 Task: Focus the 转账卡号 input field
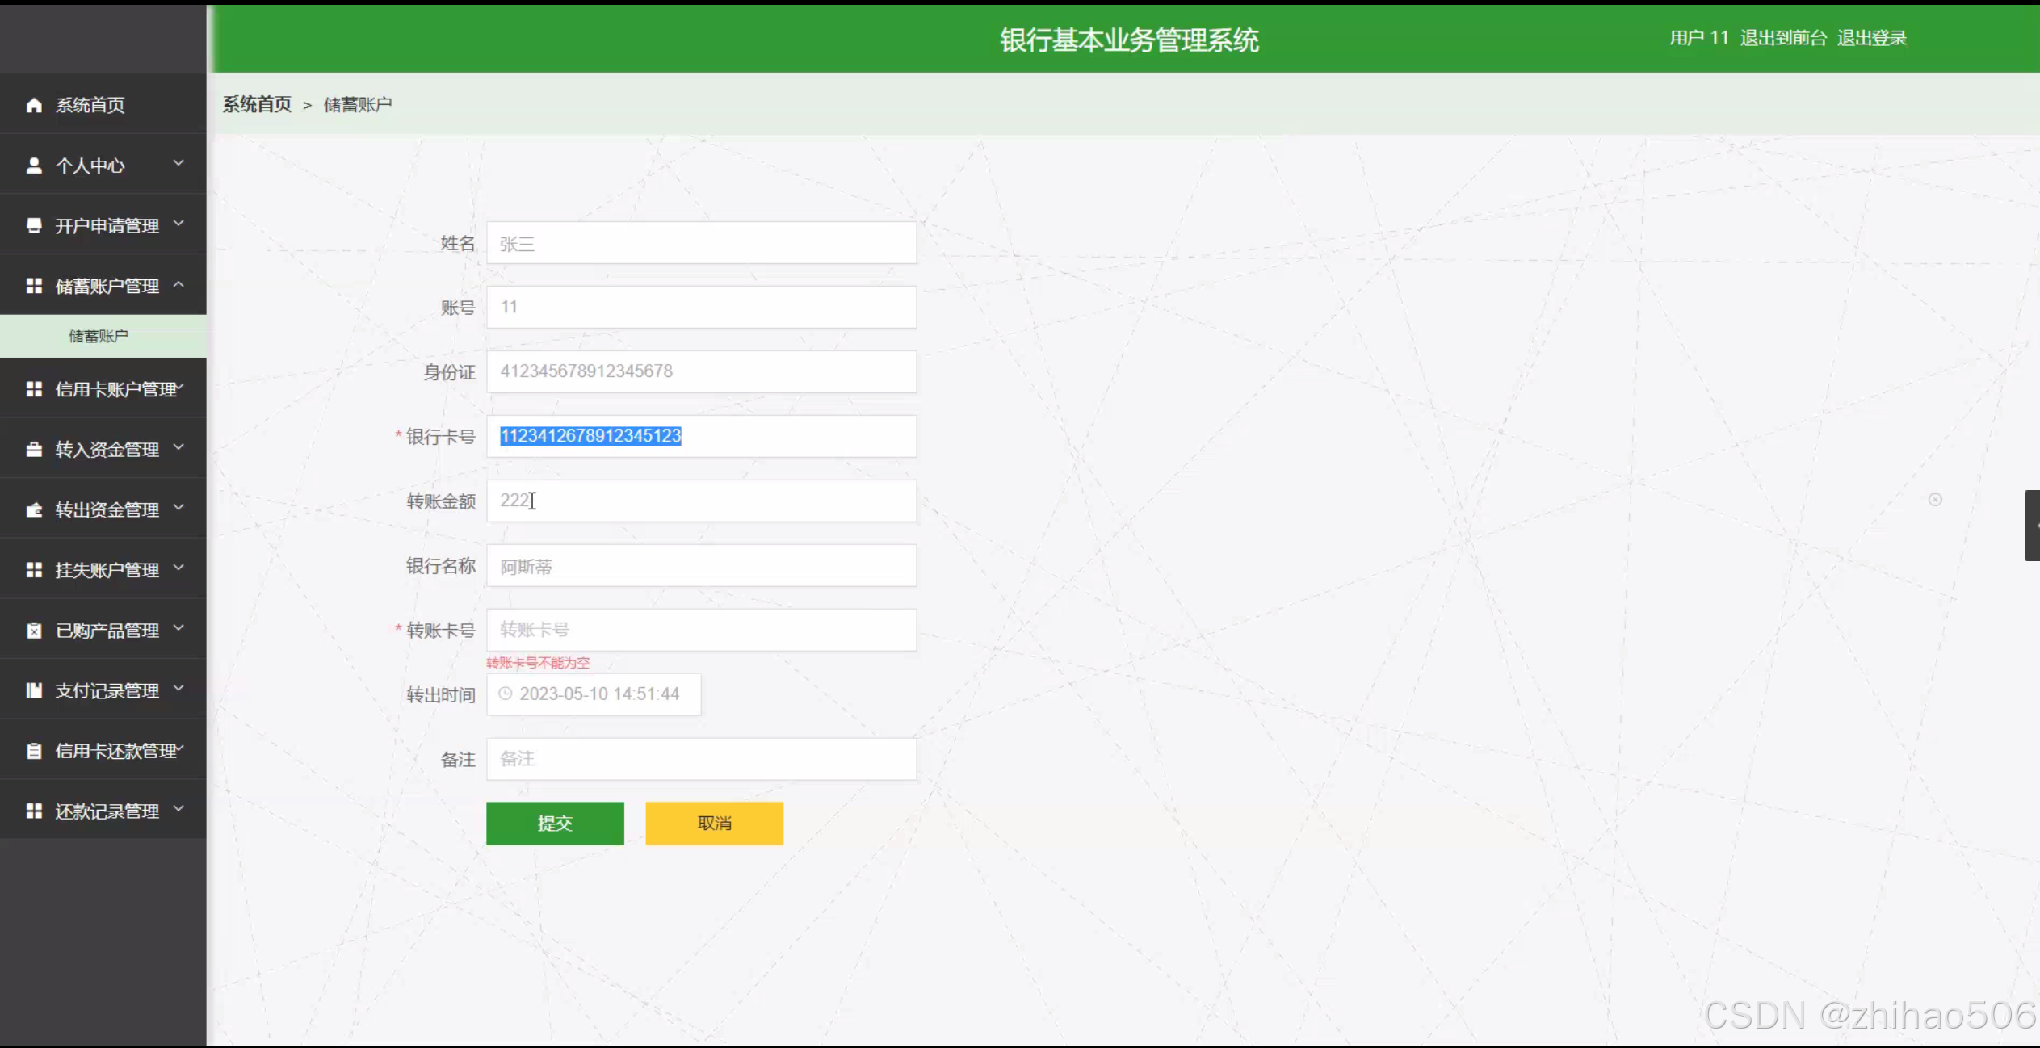click(x=701, y=630)
